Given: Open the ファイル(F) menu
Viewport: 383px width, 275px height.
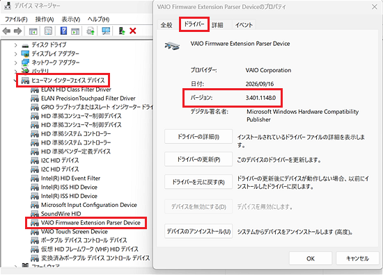Looking at the screenshot, I should pyautogui.click(x=16, y=19).
